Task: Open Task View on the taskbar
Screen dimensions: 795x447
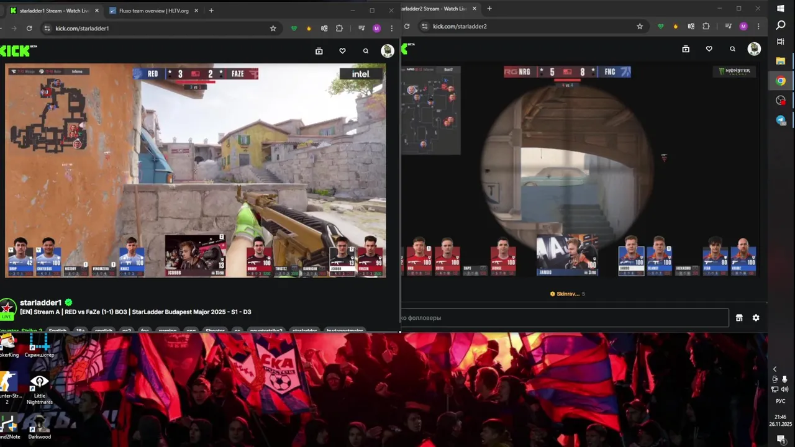Action: tap(781, 42)
